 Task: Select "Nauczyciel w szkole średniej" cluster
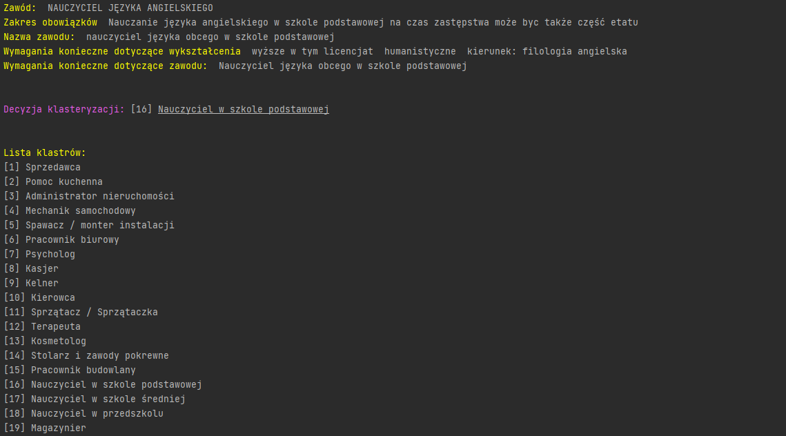click(x=108, y=399)
